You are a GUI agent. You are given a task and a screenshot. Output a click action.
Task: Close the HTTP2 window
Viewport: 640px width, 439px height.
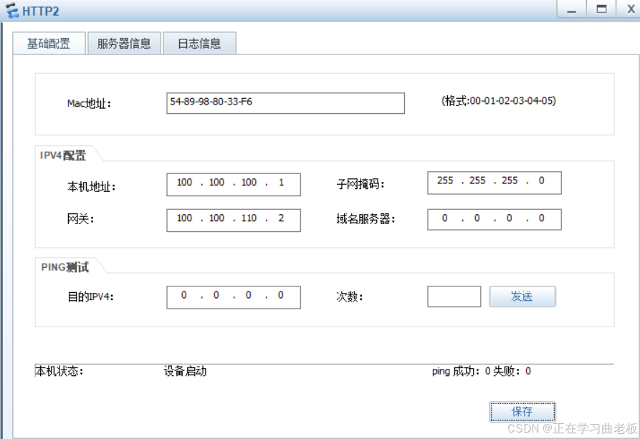[x=629, y=9]
